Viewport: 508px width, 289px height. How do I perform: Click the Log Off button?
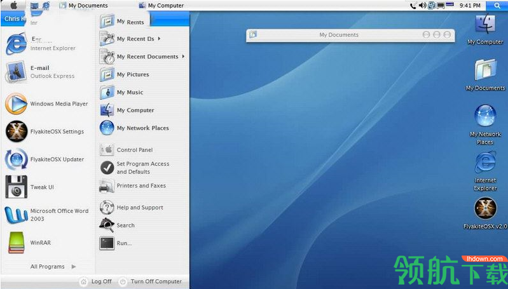(96, 281)
